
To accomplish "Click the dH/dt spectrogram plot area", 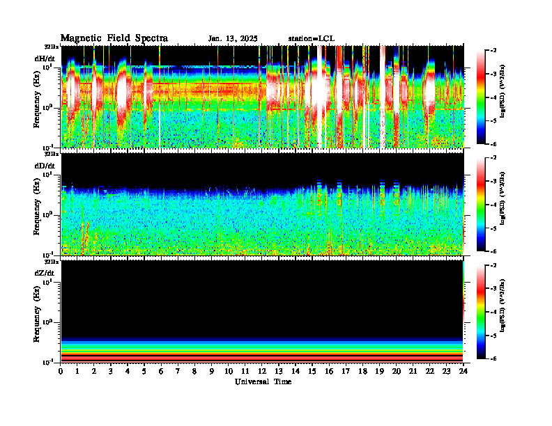I will (262, 97).
